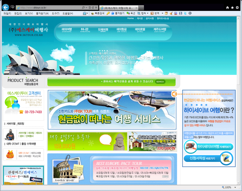Click the 대학 OT/MT link with red text
The height and width of the screenshot is (191, 242).
pyautogui.click(x=24, y=153)
